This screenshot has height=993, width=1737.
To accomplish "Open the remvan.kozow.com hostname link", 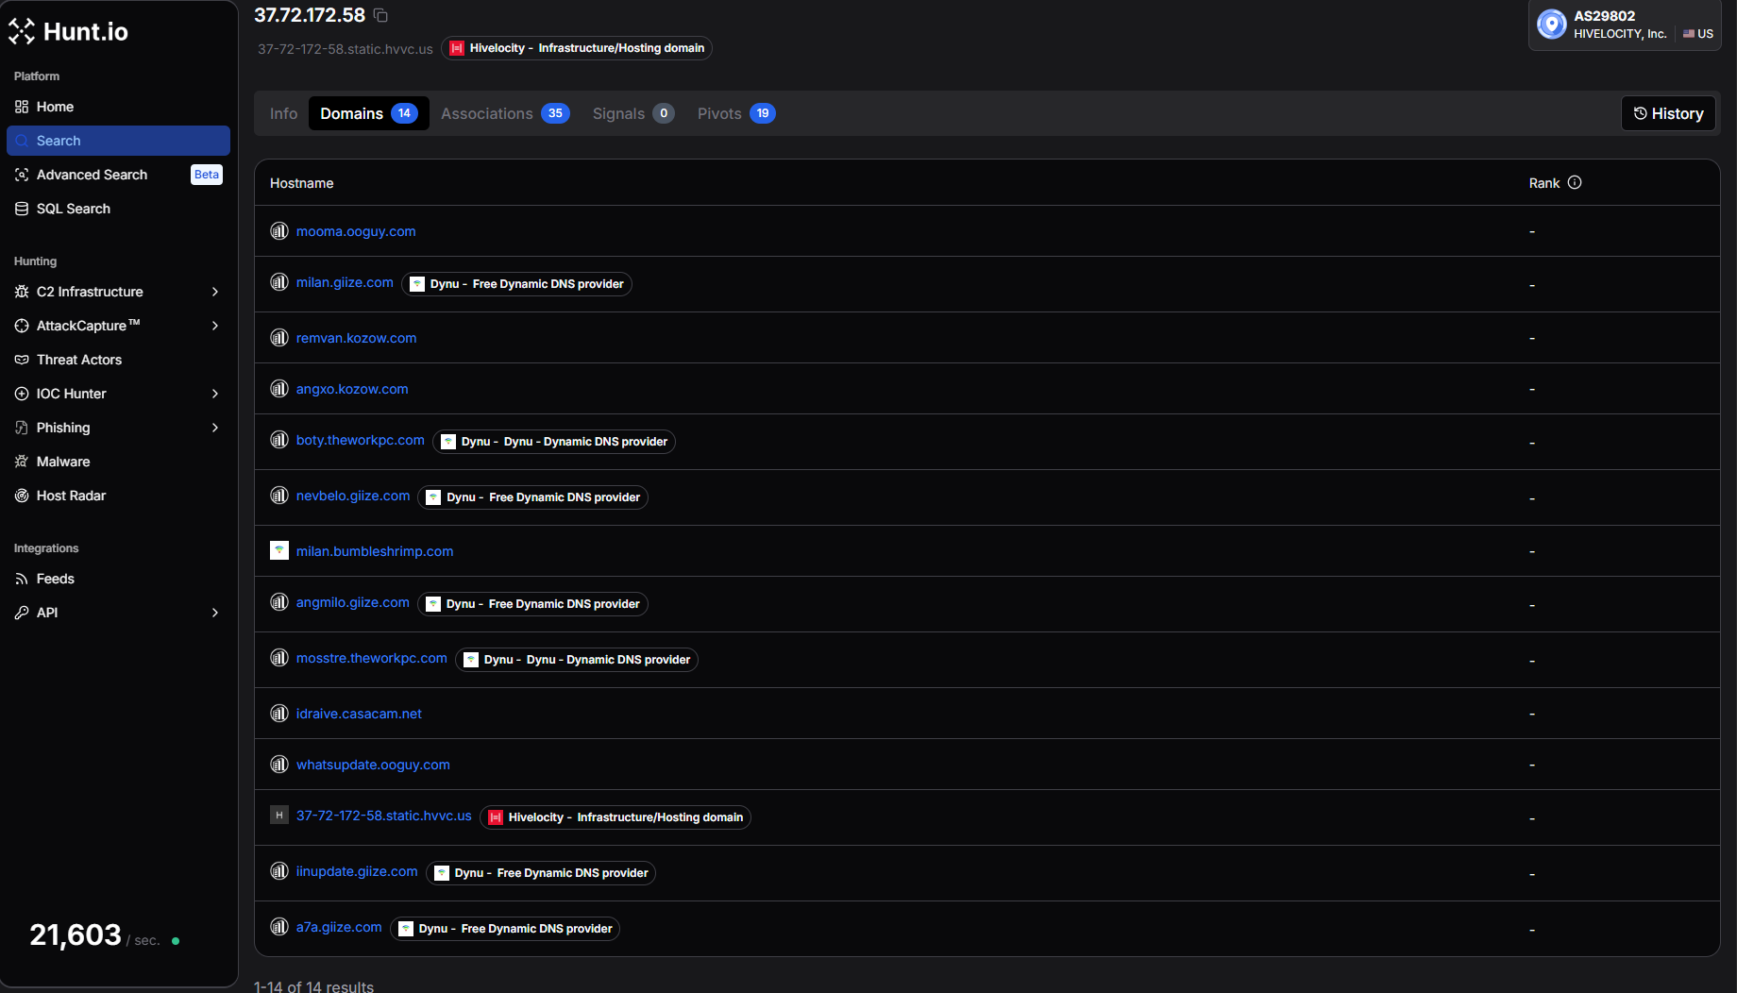I will 356,338.
